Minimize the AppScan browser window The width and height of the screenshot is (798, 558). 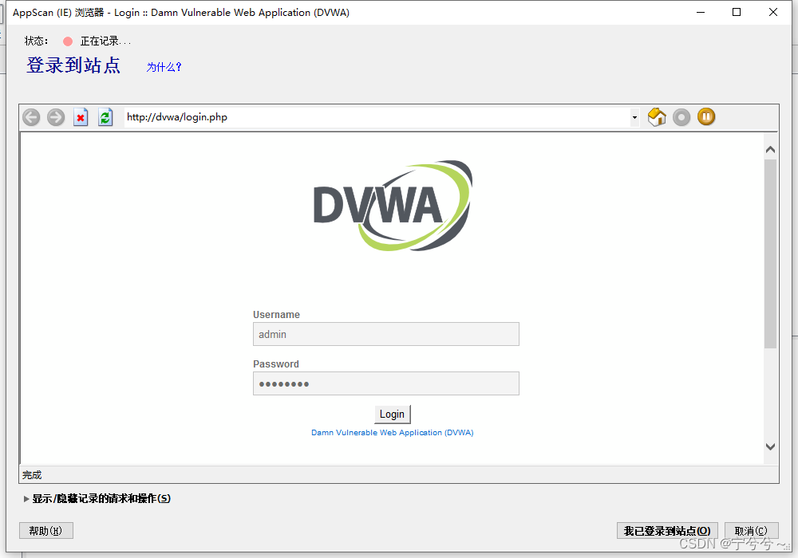[x=701, y=12]
